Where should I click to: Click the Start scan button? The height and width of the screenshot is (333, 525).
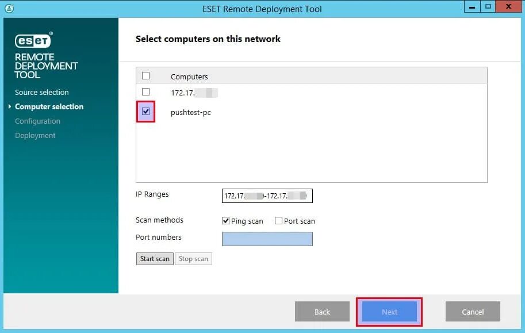[155, 259]
